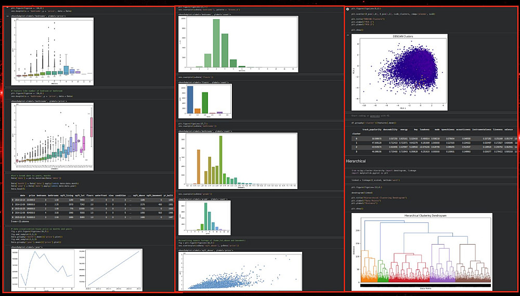This screenshot has width=520, height=296.
Task: Click output toggle icon beside DBSCAN Clusters plot
Action: [347, 35]
